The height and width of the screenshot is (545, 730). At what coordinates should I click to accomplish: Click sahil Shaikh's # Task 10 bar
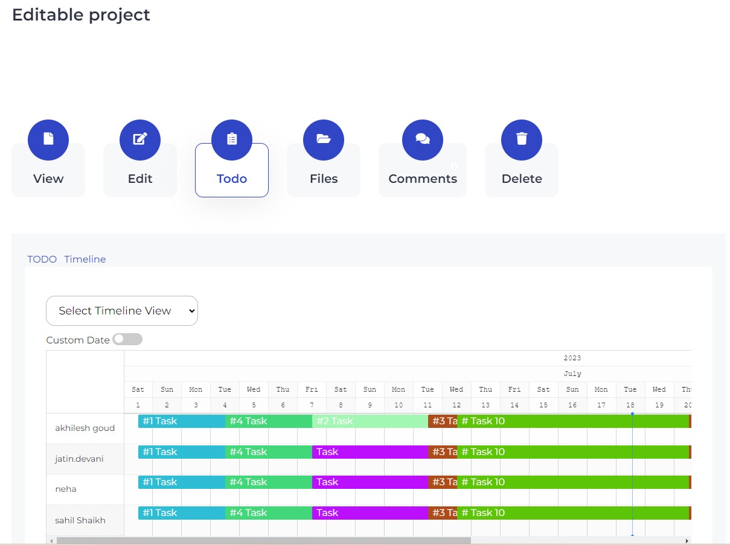tap(572, 513)
